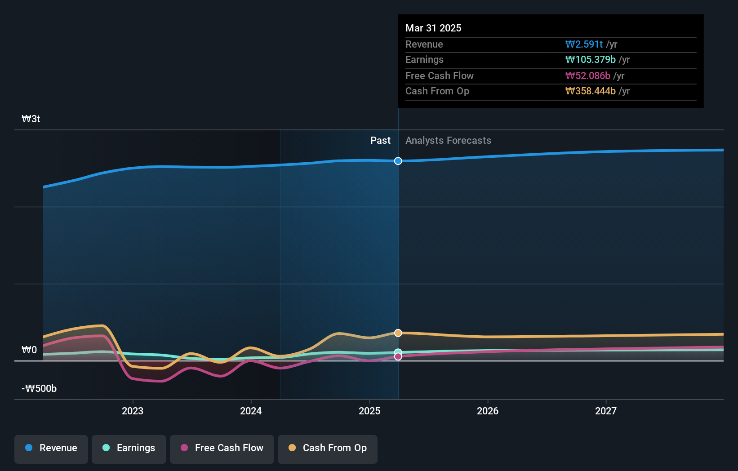Click the ₩105.379b Earnings value
This screenshot has width=738, height=471.
(x=591, y=60)
